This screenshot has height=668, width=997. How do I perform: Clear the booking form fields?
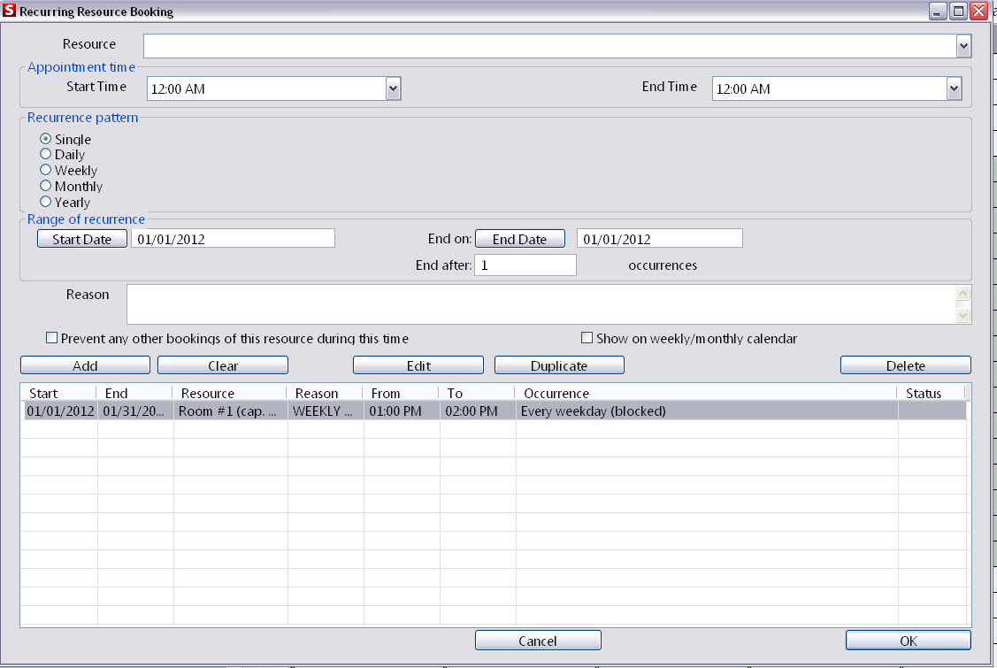pos(222,365)
